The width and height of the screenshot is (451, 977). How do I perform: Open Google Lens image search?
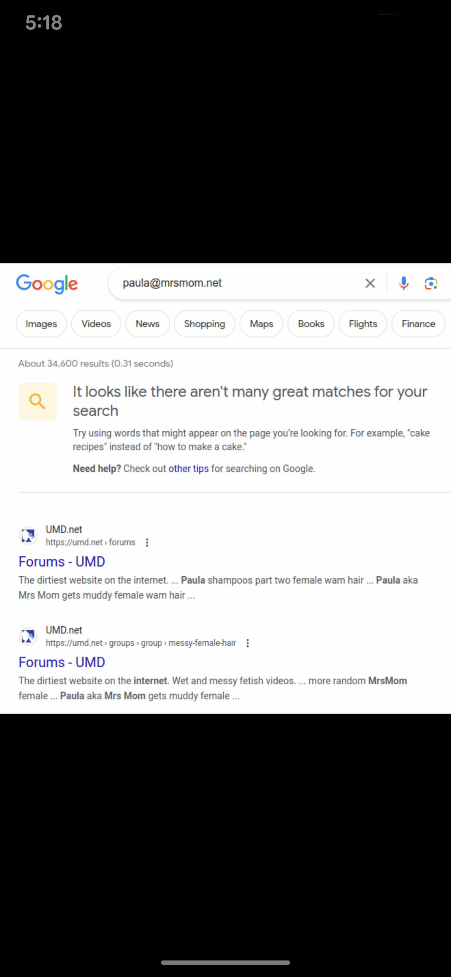431,284
